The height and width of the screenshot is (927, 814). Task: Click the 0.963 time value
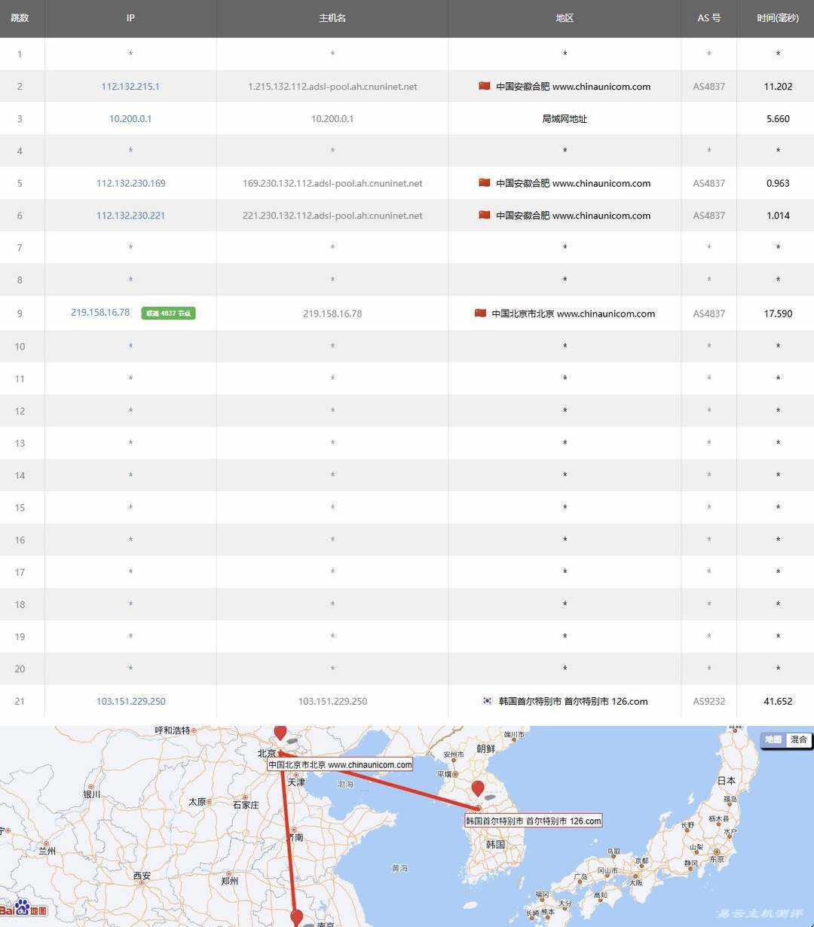[778, 183]
